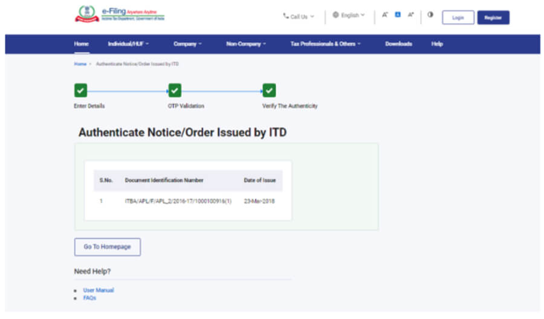Expand the English language selector
This screenshot has width=544, height=319.
(x=349, y=16)
